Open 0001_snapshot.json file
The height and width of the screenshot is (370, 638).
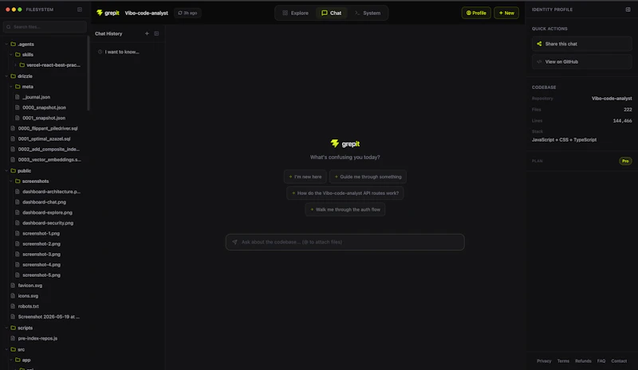click(x=44, y=118)
